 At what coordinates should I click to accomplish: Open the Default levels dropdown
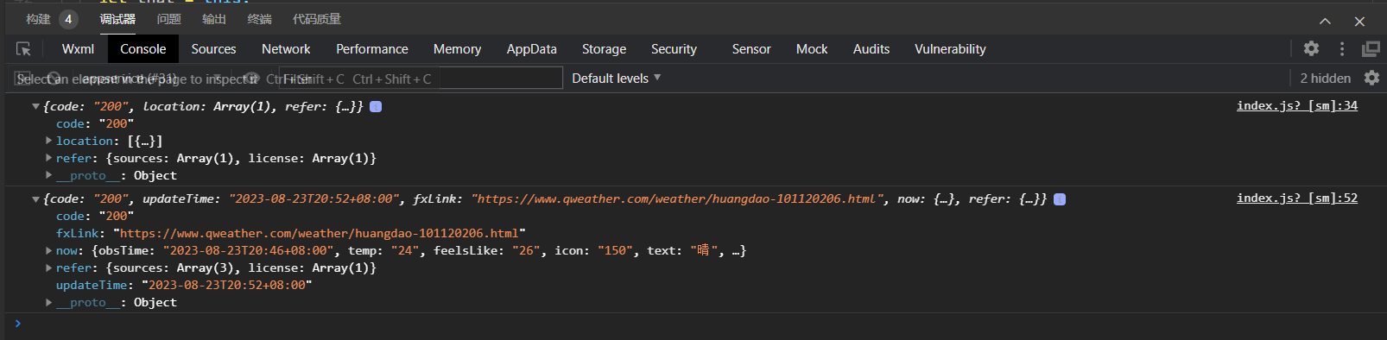click(616, 78)
